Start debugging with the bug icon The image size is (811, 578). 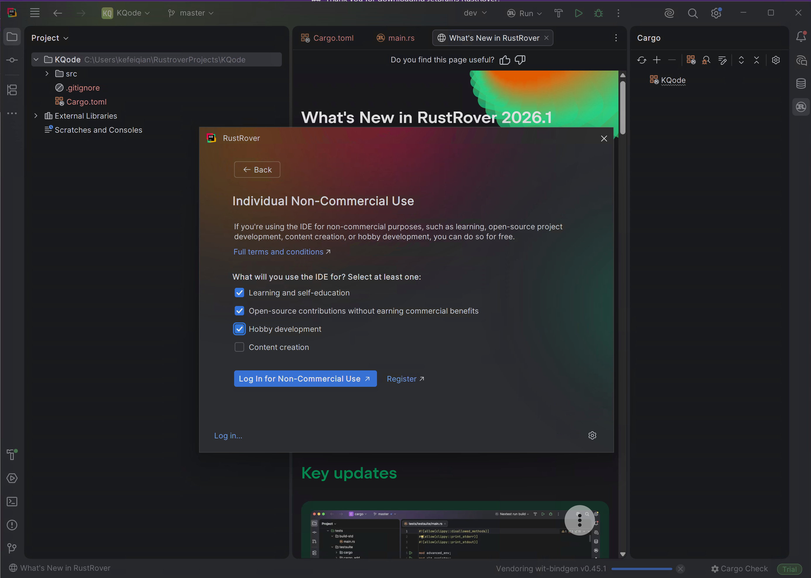[598, 13]
